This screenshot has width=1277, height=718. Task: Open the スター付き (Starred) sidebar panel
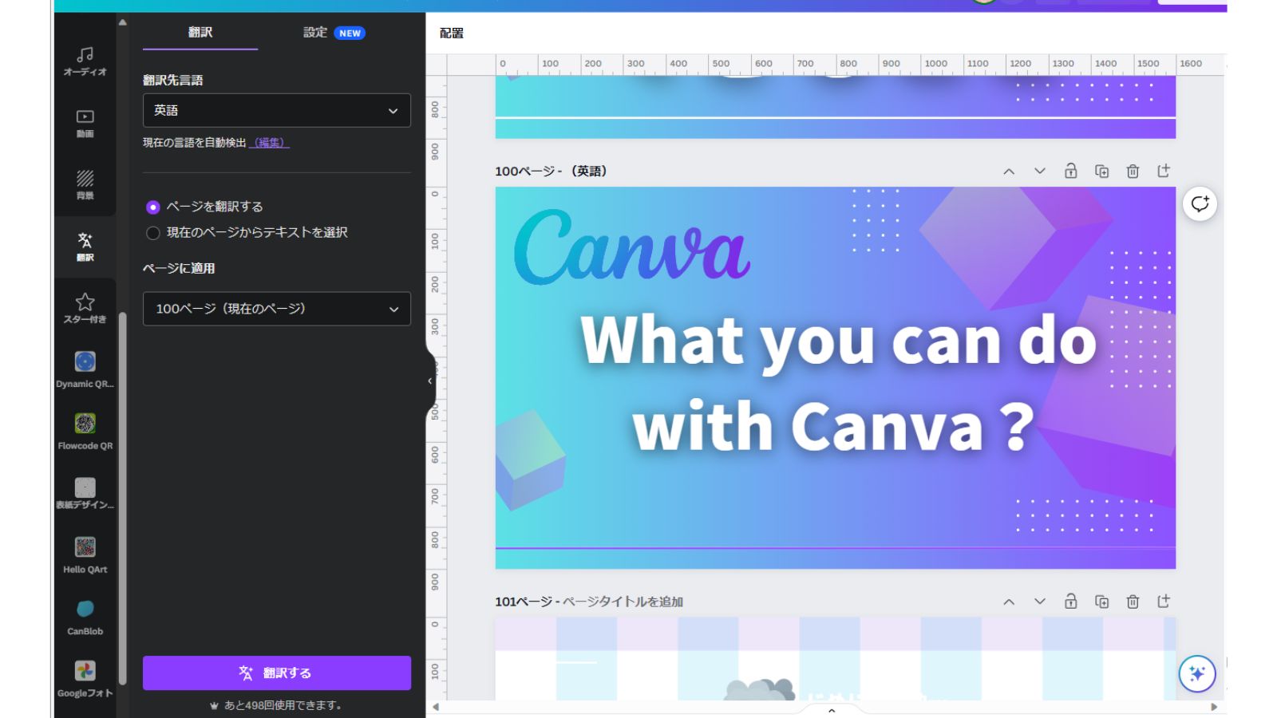[85, 308]
